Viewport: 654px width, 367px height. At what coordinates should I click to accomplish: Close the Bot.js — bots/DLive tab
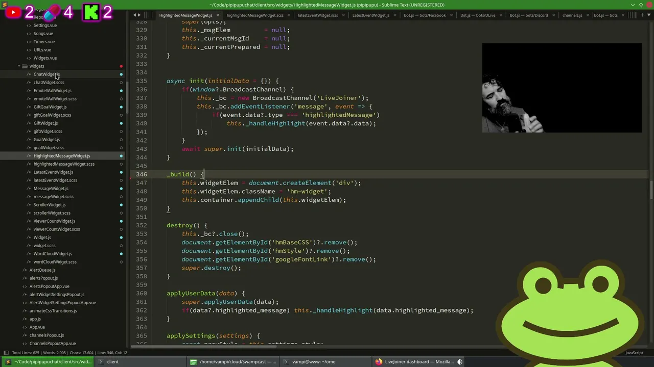[x=501, y=15]
